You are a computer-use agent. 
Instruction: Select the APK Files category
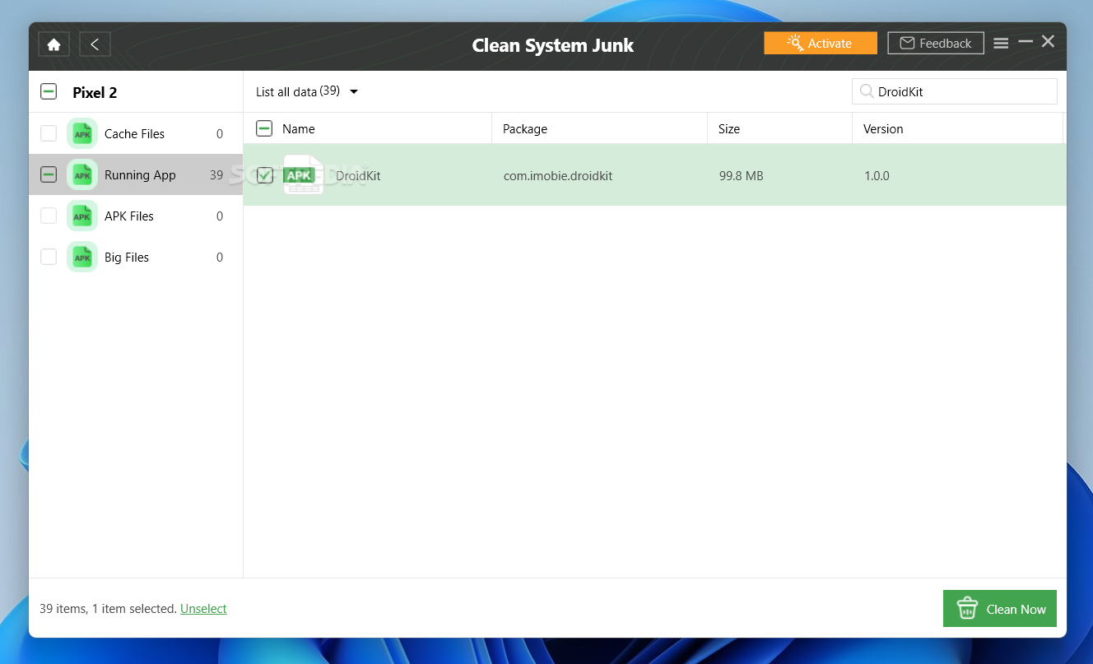point(136,216)
